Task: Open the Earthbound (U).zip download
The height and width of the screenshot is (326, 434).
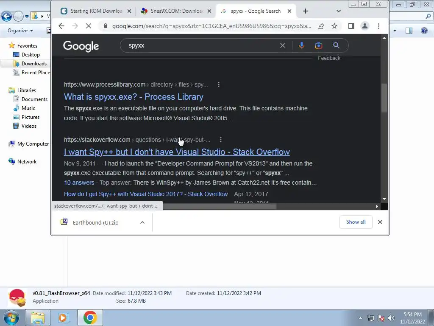Action: (95, 222)
